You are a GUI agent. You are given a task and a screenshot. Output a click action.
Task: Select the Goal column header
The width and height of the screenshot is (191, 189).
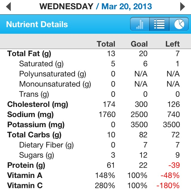(139, 44)
